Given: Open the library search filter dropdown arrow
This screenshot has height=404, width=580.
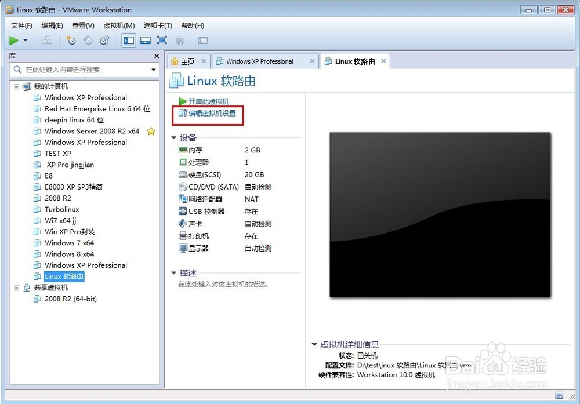Looking at the screenshot, I should pos(154,70).
